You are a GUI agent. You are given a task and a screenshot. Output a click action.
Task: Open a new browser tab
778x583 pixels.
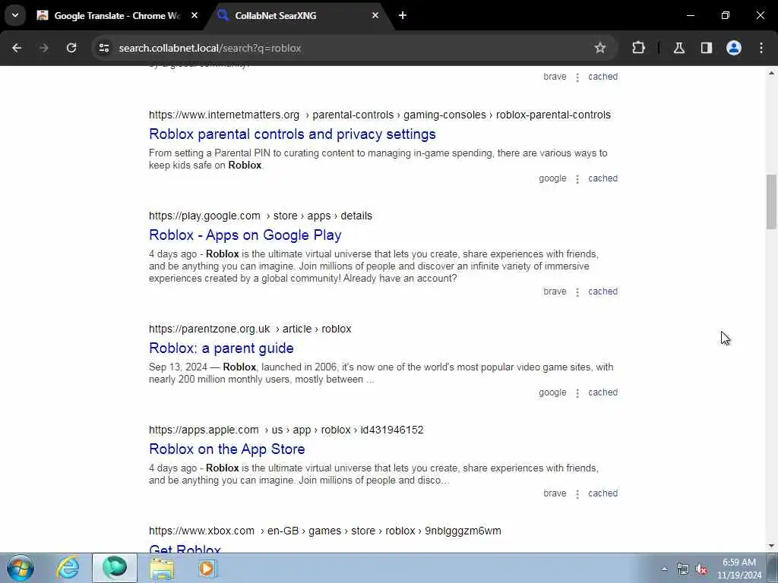(x=403, y=15)
